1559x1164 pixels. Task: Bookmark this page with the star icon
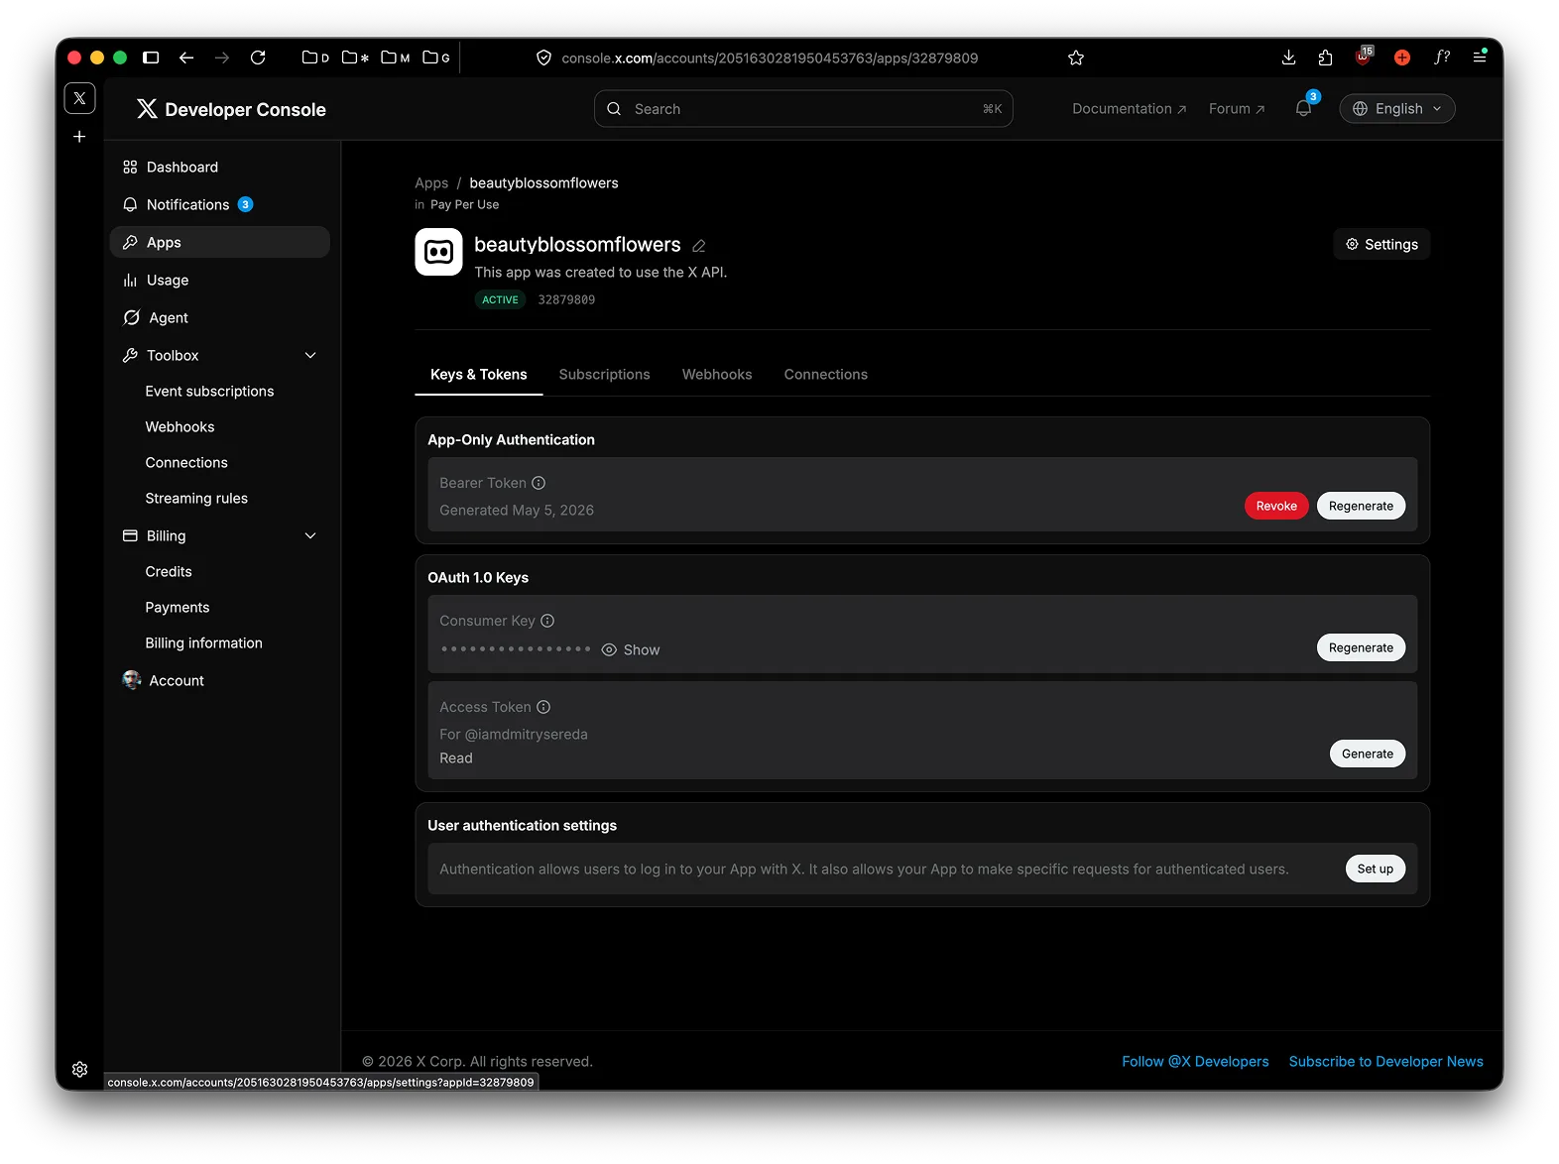pos(1076,58)
